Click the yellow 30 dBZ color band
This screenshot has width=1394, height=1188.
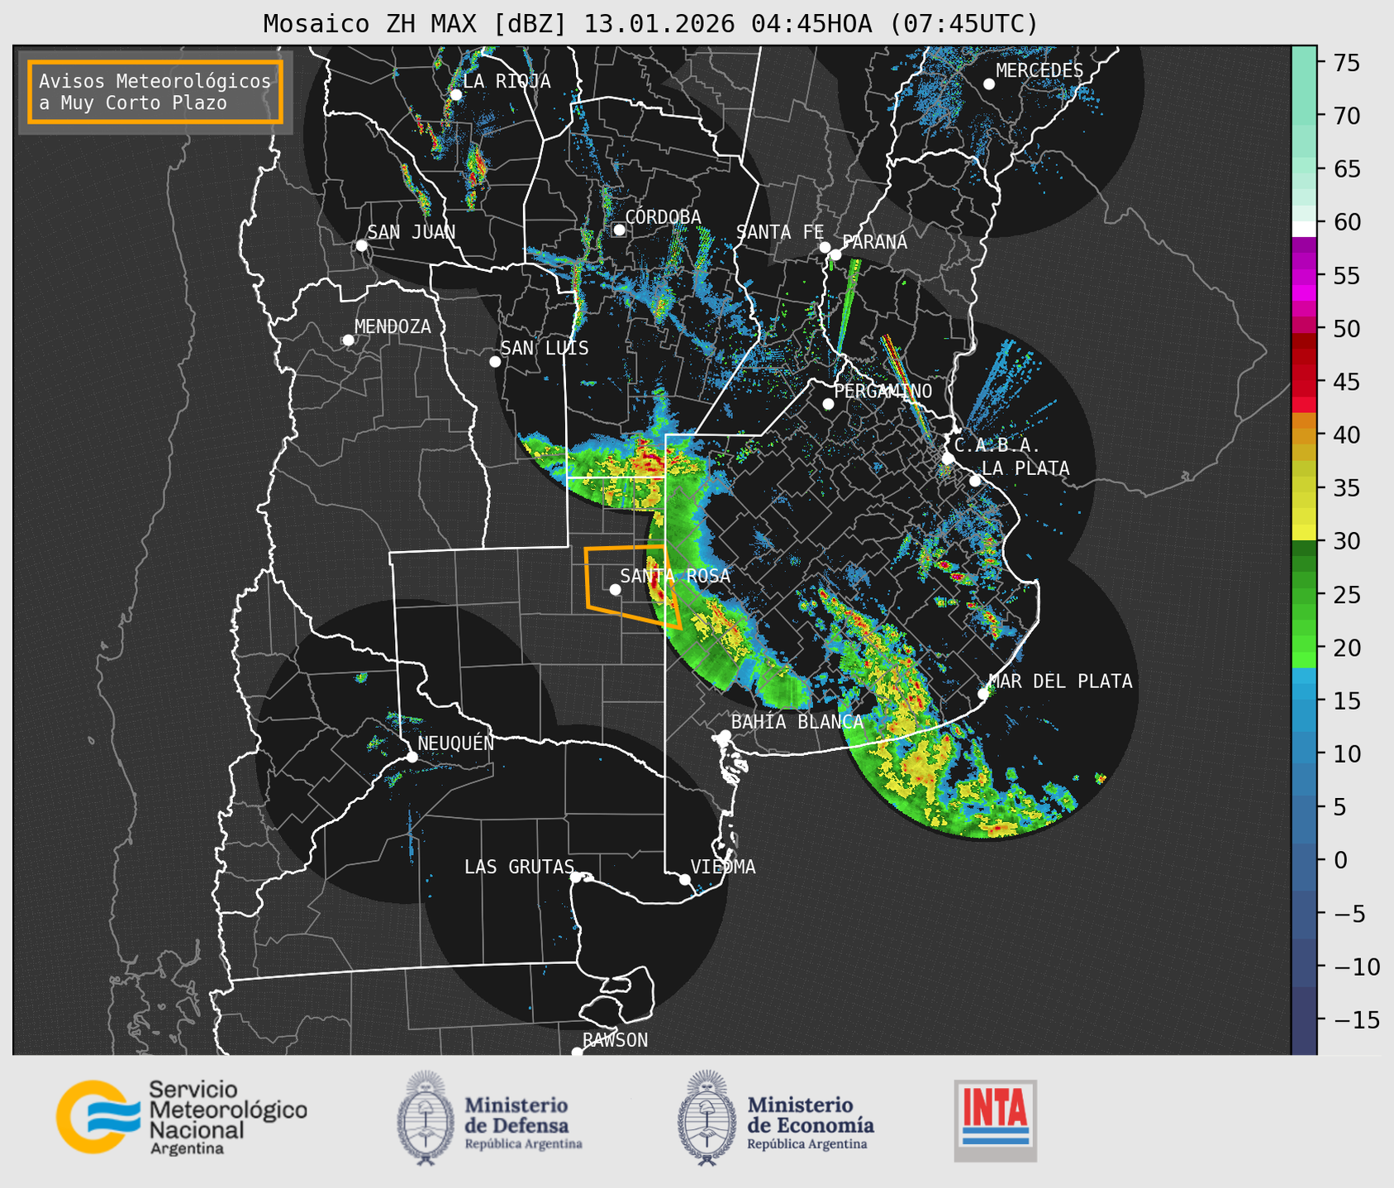[1304, 532]
